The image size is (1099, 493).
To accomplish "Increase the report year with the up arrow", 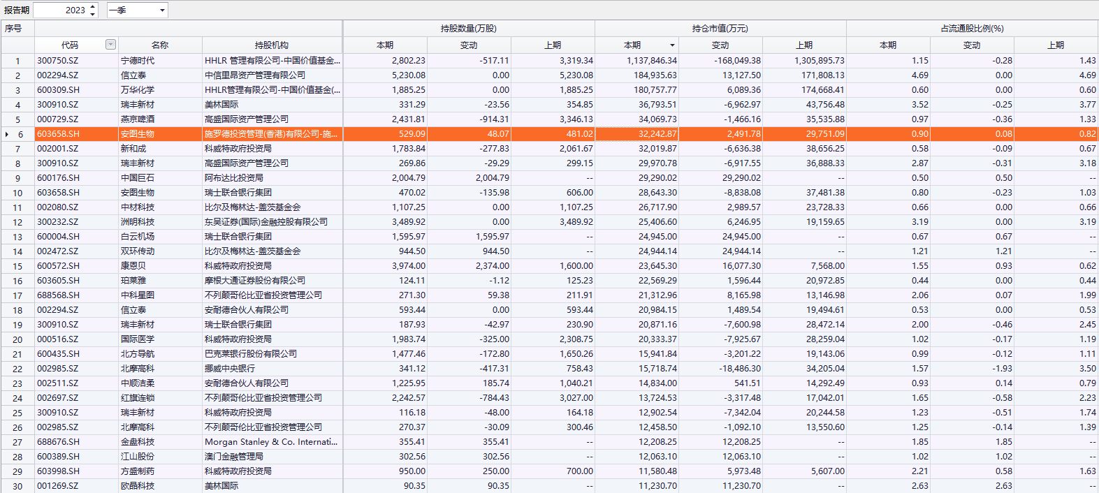I will point(93,6).
